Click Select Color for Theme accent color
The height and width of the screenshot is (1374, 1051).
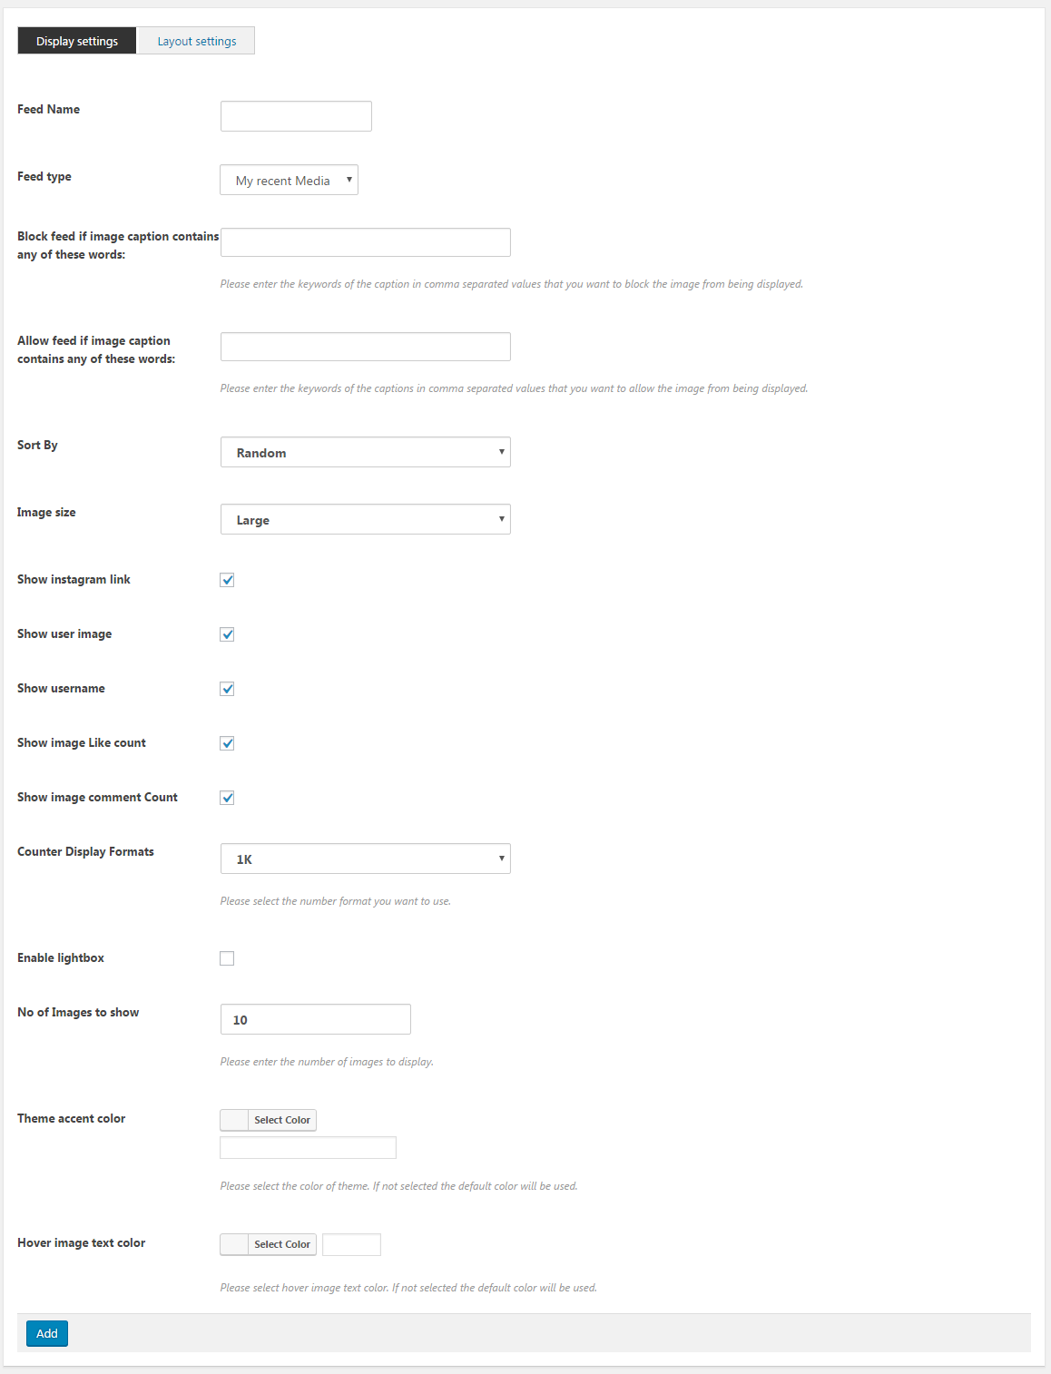[282, 1120]
